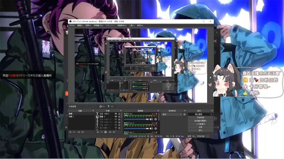Toggle visibility of 文本 (GDI+) 3
Viewport: 284px width, 159px height.
(116, 119)
